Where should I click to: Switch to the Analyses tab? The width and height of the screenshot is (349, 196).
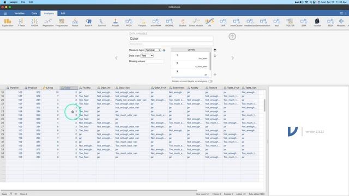pos(49,14)
